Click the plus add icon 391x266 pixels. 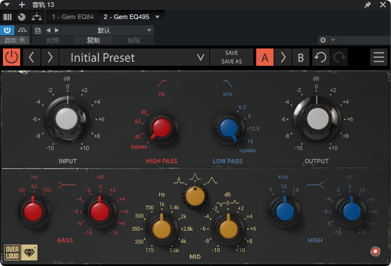22,5
